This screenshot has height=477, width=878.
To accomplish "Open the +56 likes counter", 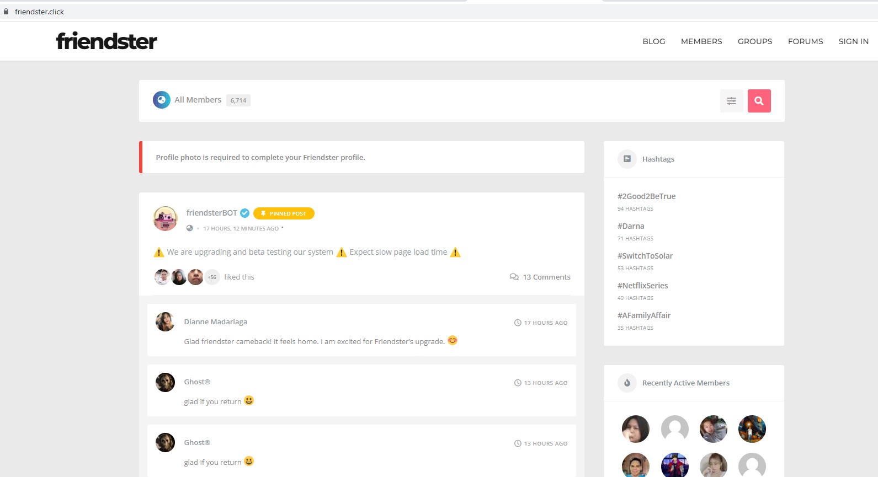I will 212,277.
